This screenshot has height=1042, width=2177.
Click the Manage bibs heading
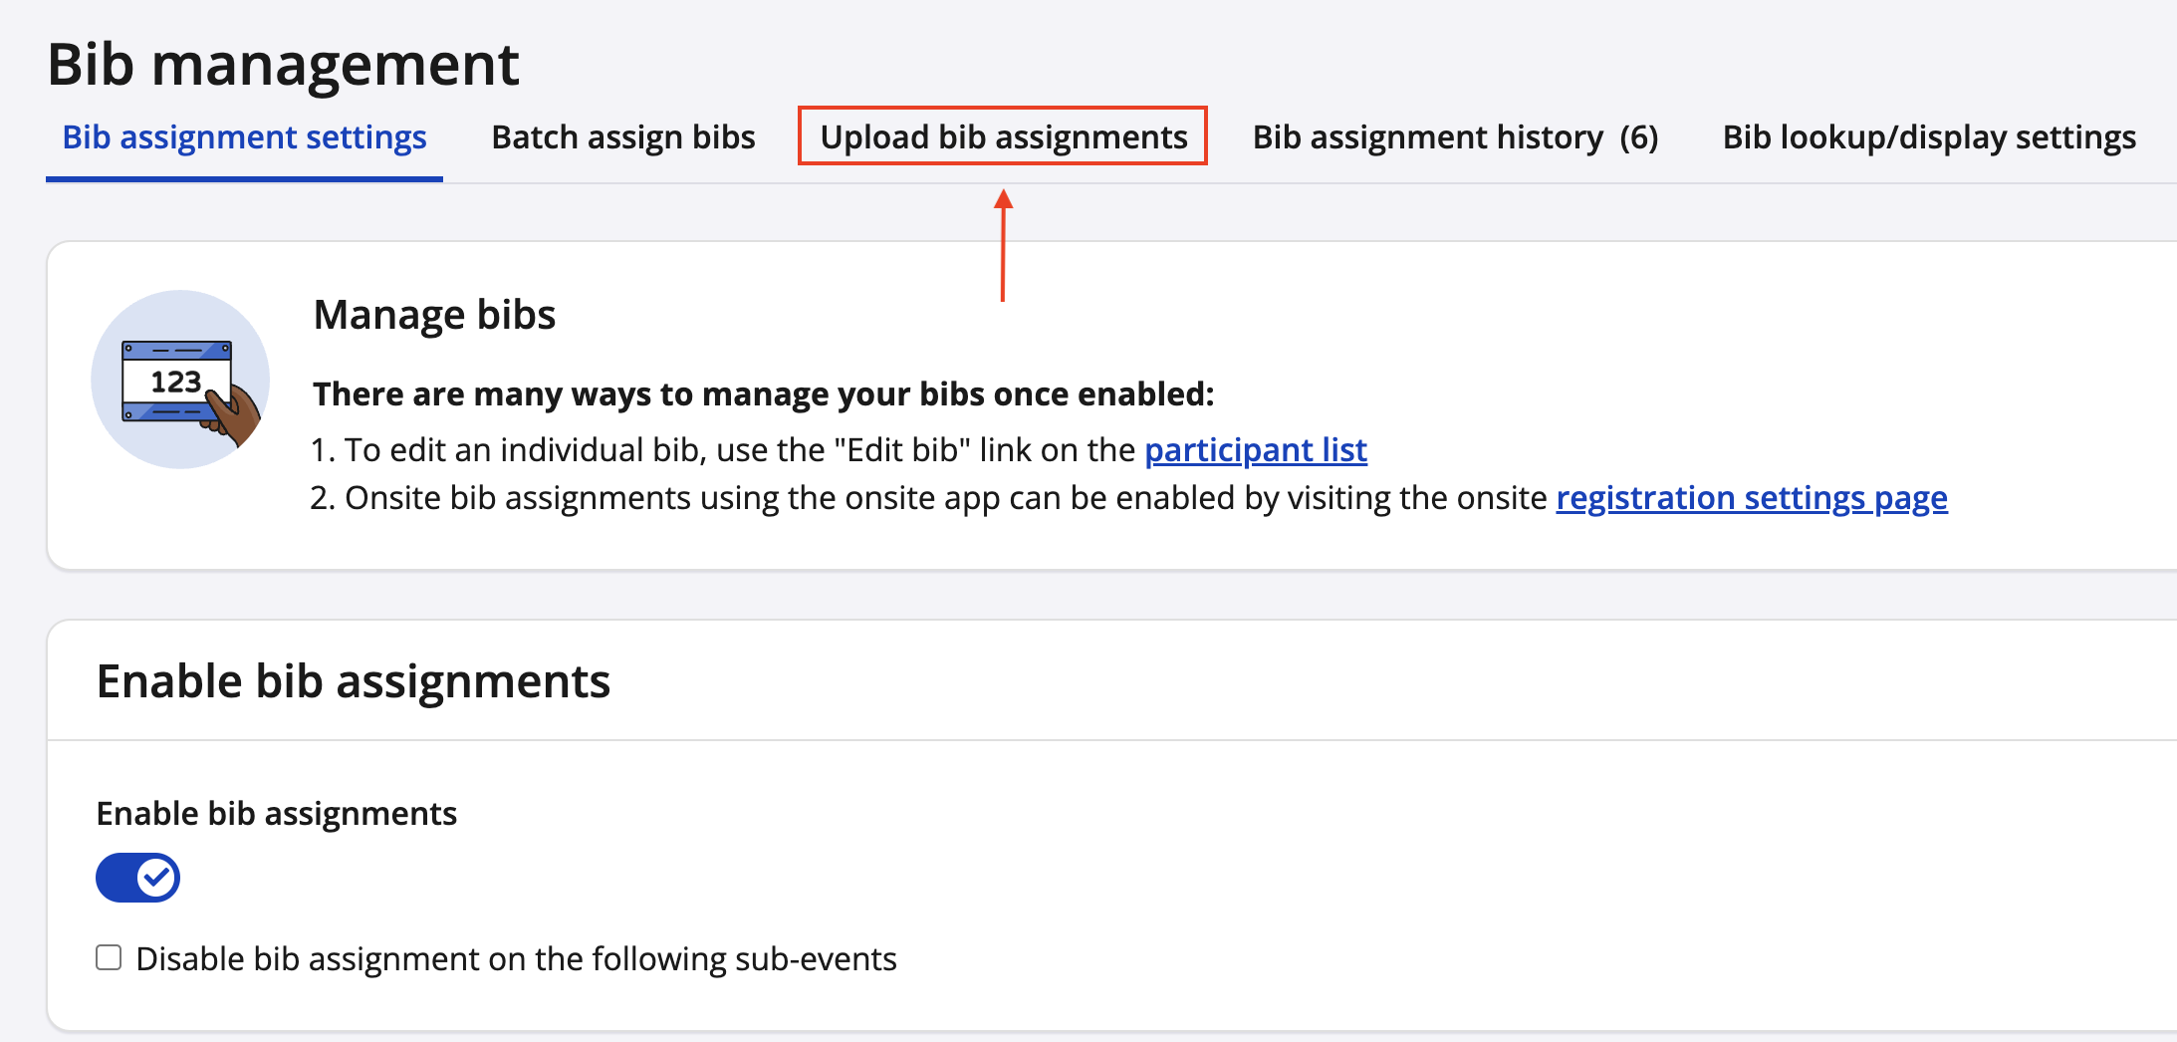(x=434, y=315)
